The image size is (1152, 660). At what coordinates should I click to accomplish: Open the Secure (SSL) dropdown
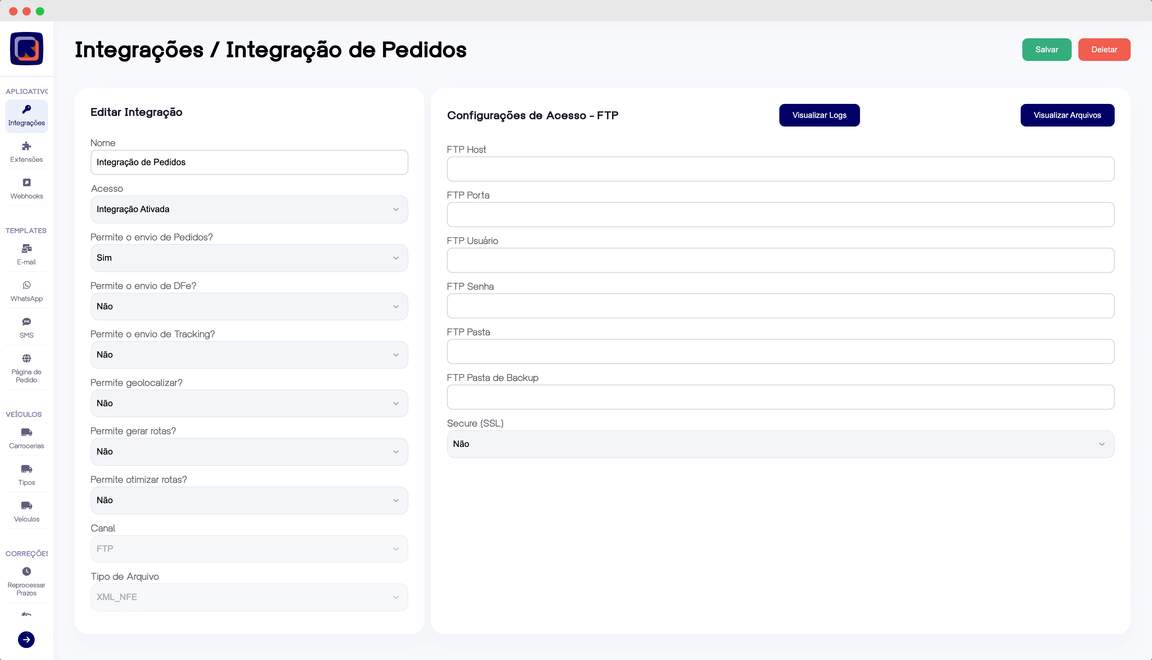tap(780, 444)
